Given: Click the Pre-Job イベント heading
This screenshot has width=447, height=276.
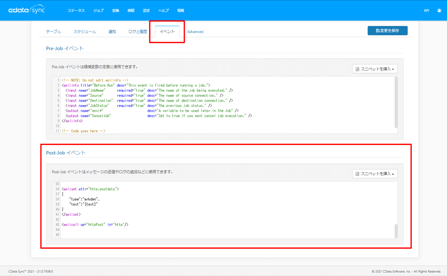Looking at the screenshot, I should tap(65, 48).
